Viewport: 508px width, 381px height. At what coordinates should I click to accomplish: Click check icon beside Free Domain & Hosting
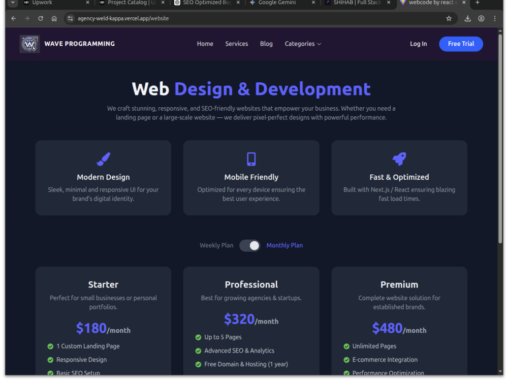click(x=198, y=364)
